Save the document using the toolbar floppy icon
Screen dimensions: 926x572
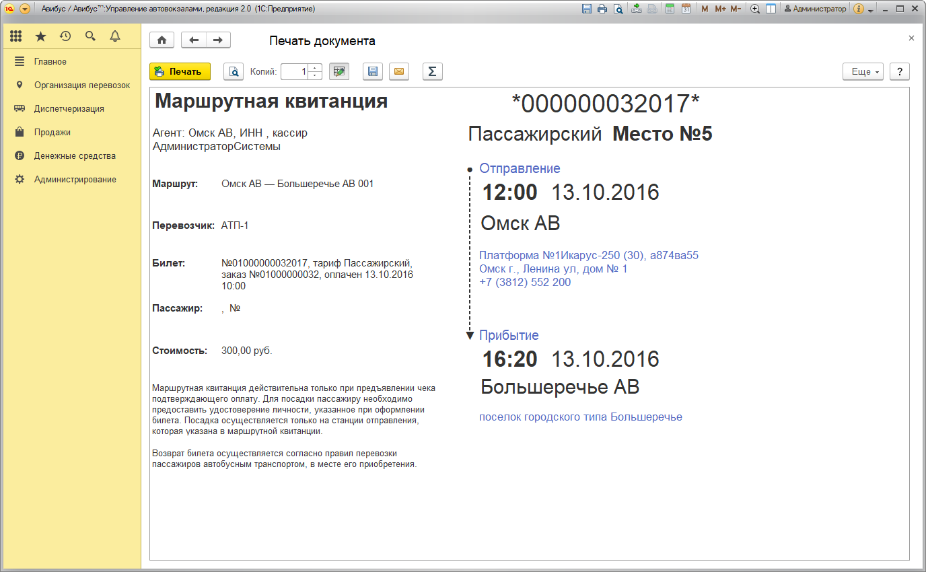coord(372,71)
